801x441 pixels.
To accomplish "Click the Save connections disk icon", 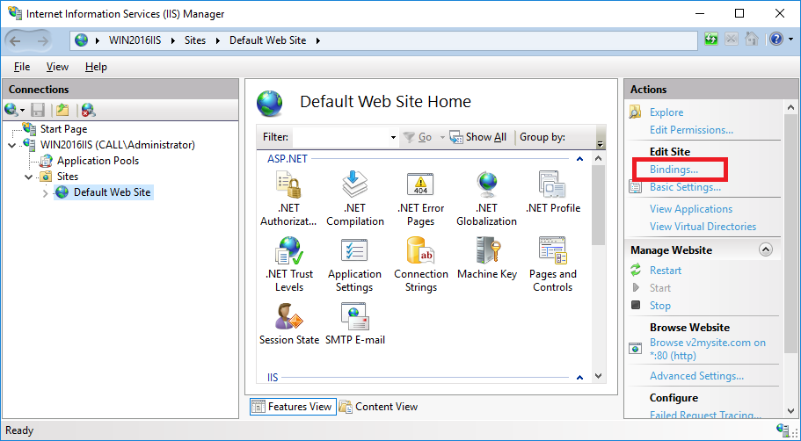I will click(x=38, y=110).
